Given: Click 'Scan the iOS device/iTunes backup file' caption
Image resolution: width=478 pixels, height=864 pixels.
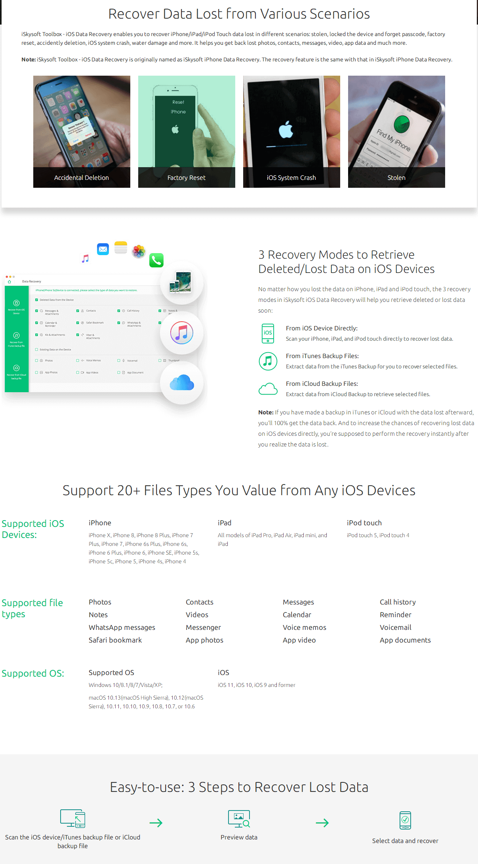Looking at the screenshot, I should coord(72,841).
